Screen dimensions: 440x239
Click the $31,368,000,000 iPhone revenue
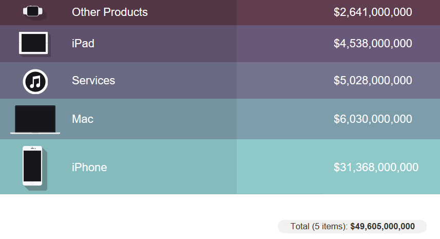point(376,168)
